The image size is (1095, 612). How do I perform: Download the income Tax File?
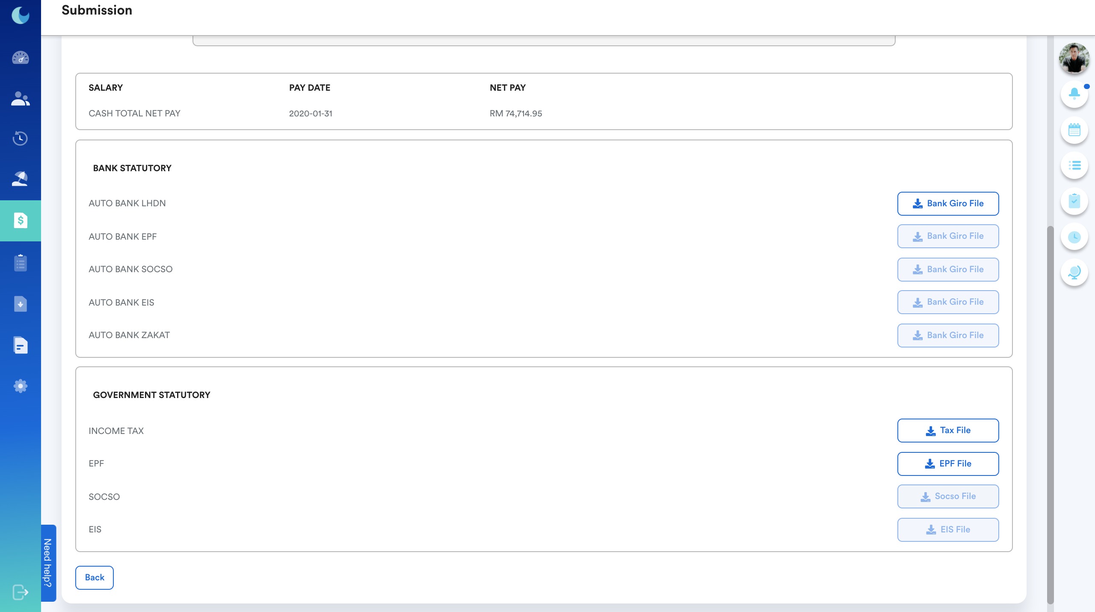[x=948, y=431]
